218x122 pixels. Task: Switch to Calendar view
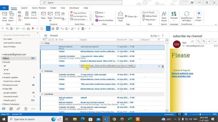coord(11,109)
